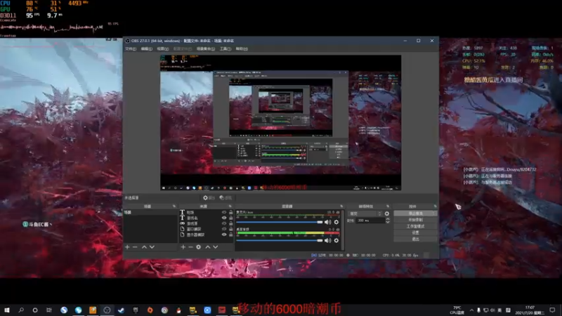Open Task View on the taskbar
Screen dimensions: 562x316
pos(49,310)
